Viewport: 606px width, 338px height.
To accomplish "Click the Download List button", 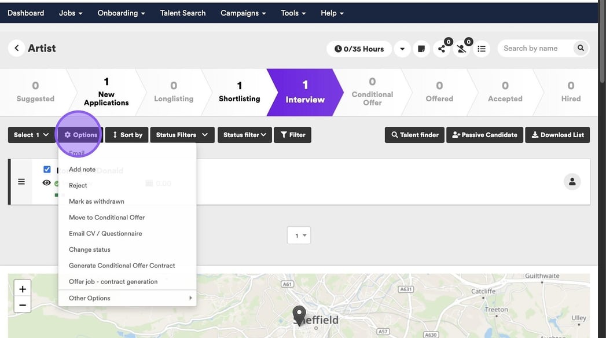I will click(x=557, y=135).
